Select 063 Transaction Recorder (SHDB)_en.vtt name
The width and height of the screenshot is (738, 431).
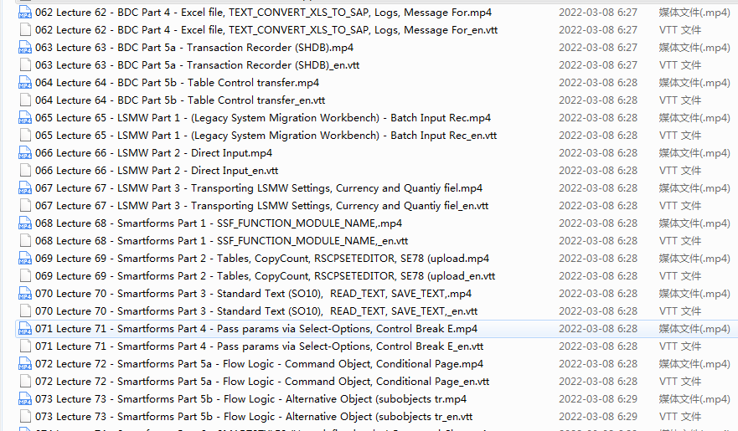click(x=197, y=65)
